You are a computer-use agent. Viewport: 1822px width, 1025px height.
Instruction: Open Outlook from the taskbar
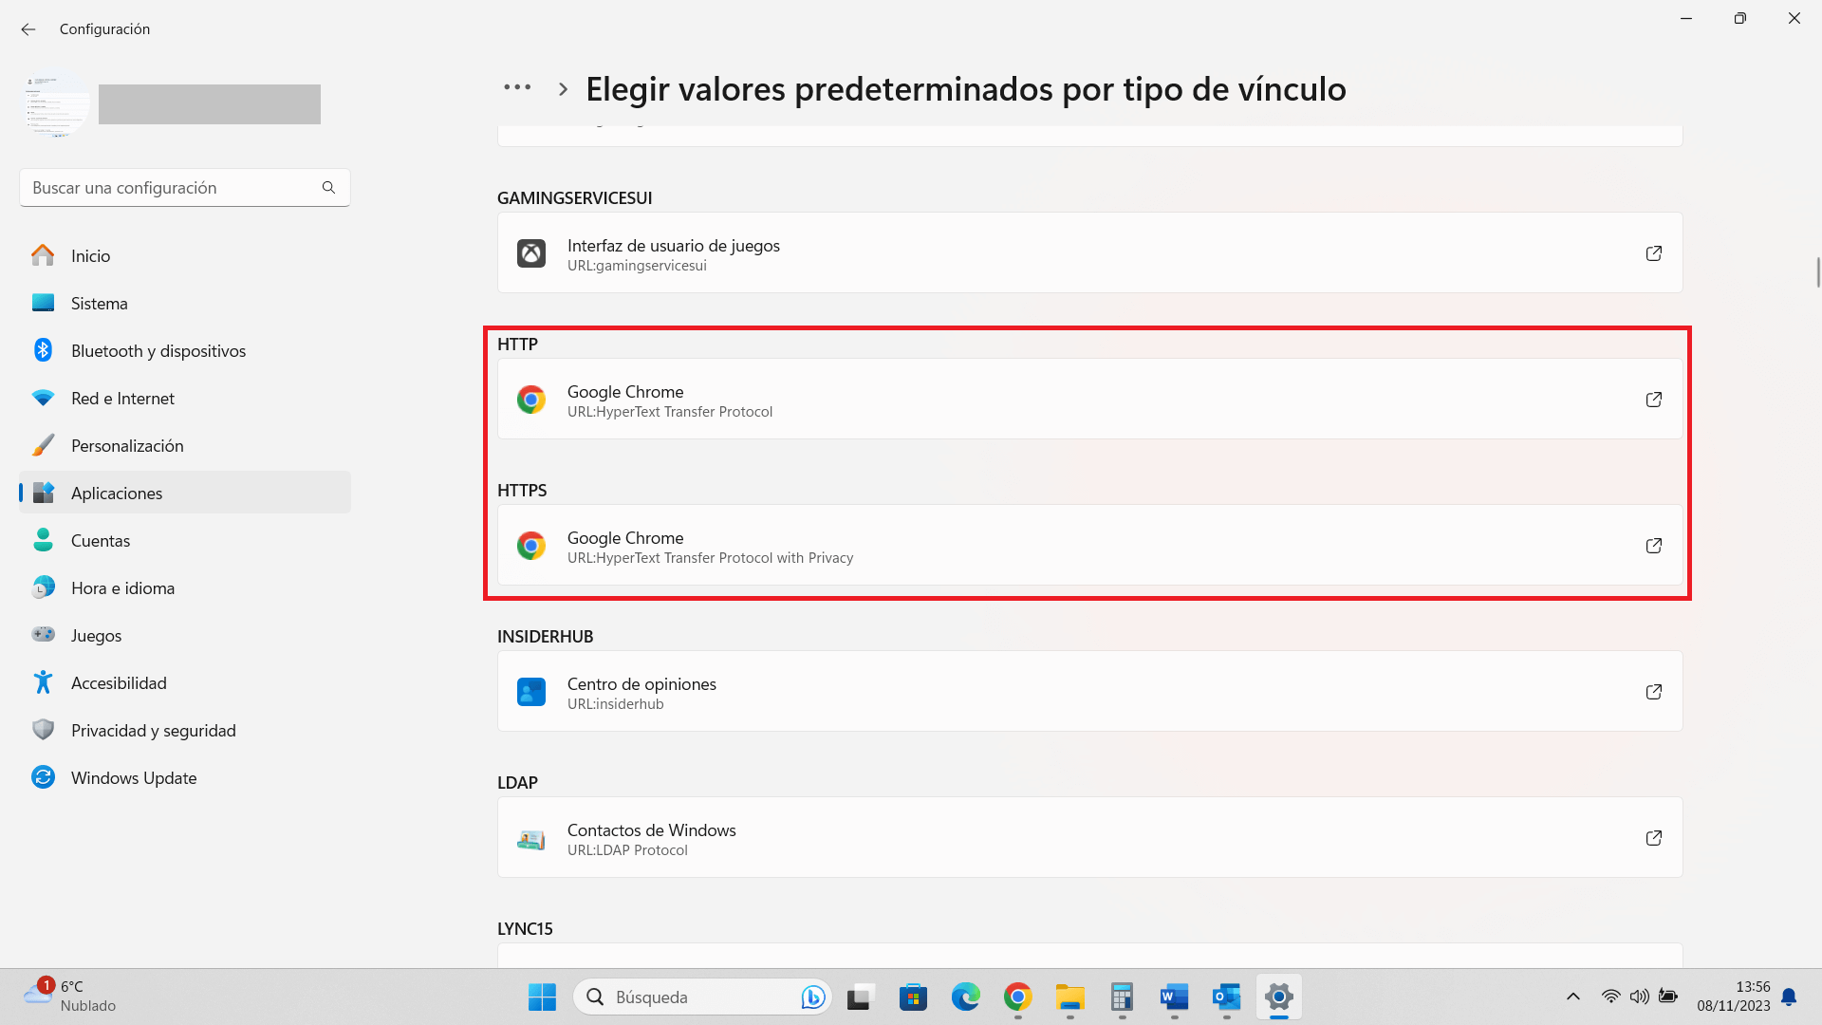point(1226,997)
